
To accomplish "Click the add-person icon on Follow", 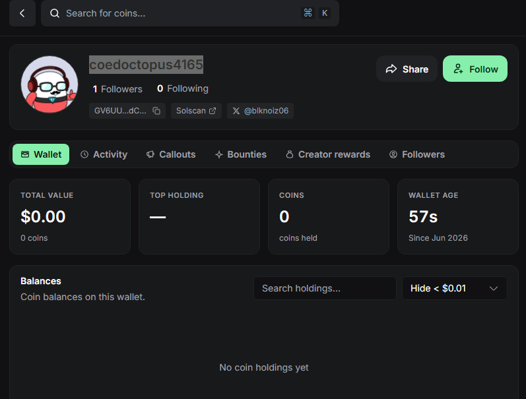I will pos(458,69).
